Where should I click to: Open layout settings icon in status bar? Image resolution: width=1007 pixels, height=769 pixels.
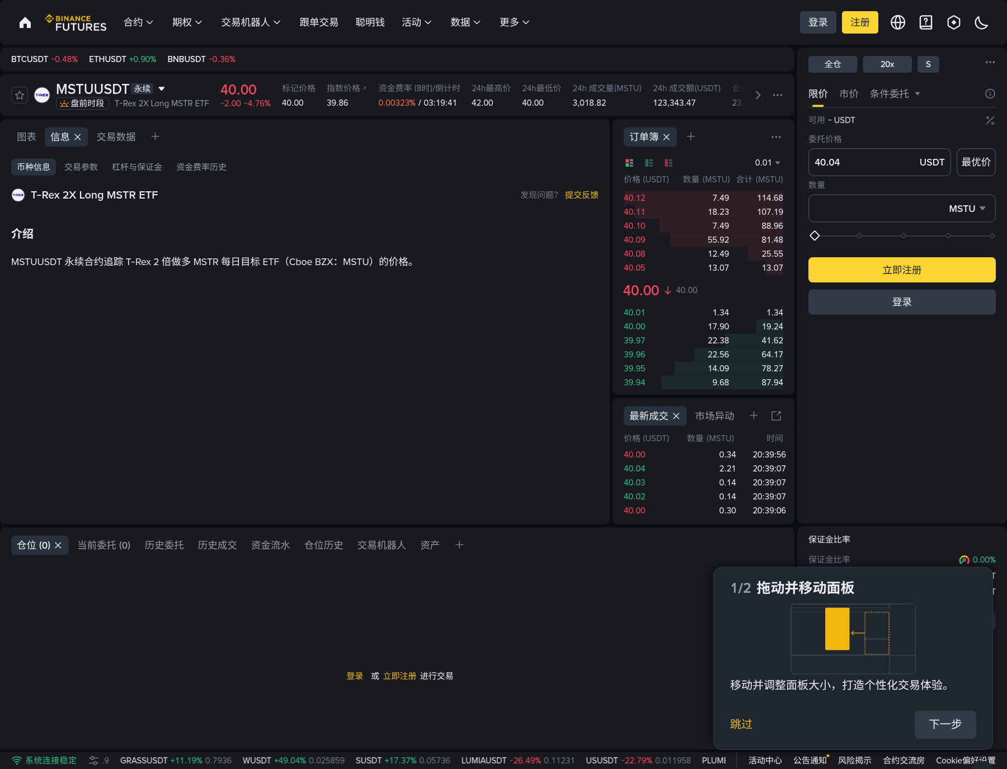(x=93, y=761)
